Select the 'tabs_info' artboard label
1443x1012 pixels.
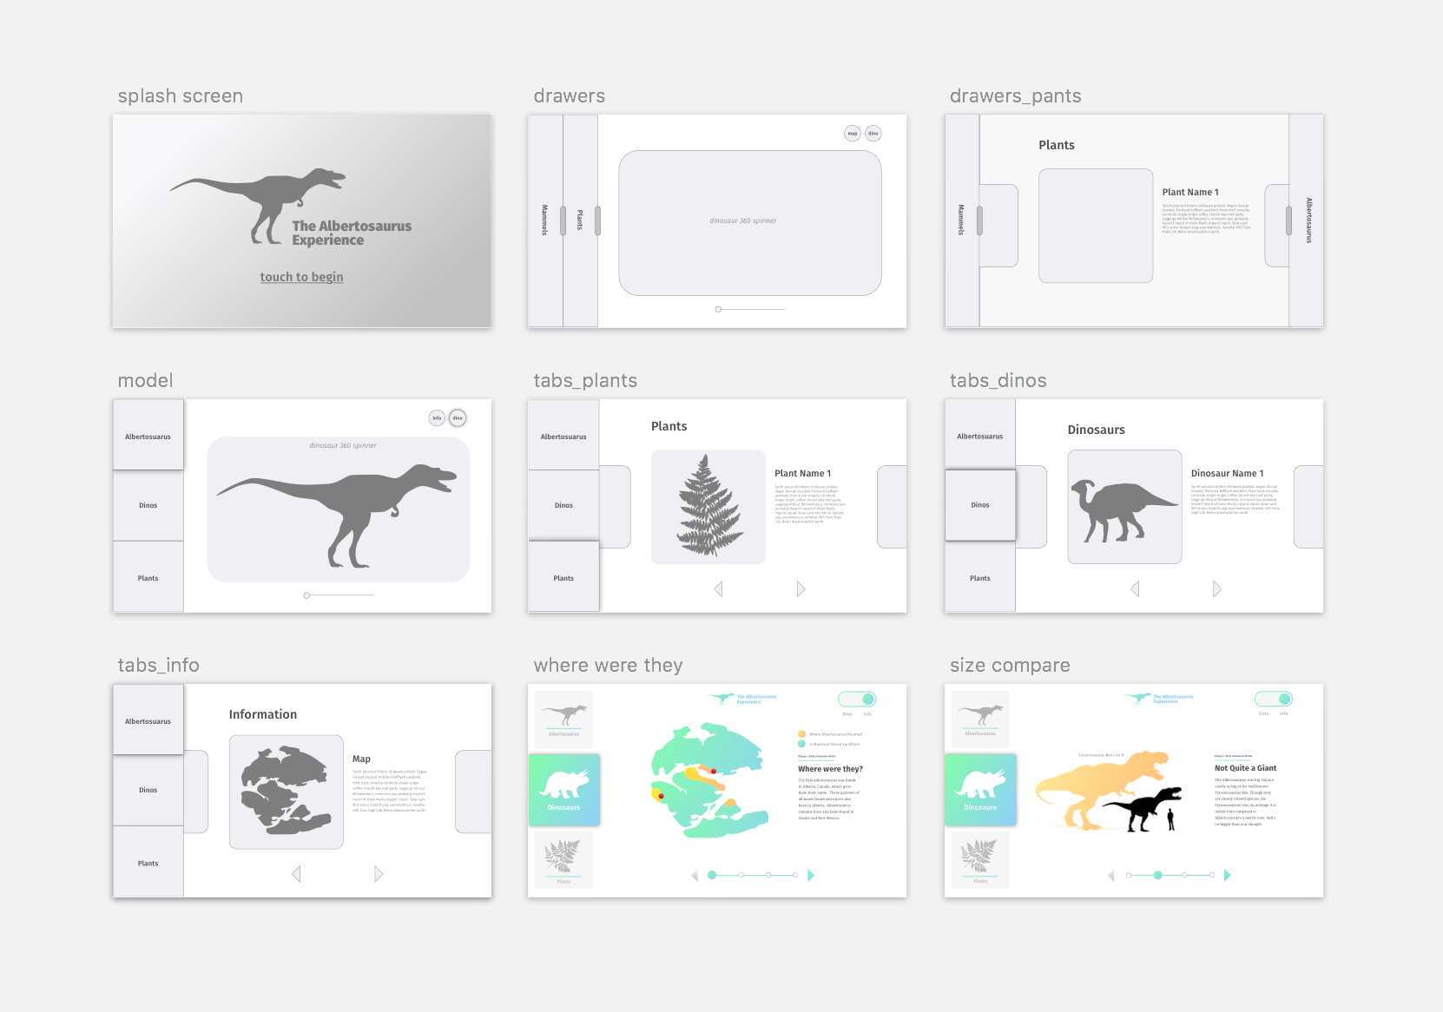(x=159, y=666)
